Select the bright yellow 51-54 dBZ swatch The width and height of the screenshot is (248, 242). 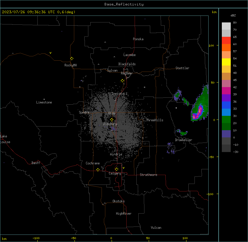click(226, 62)
